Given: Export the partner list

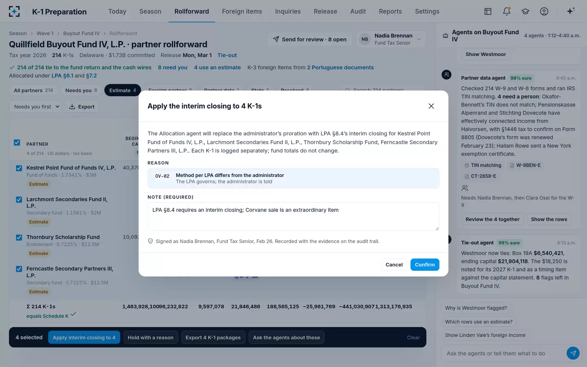Looking at the screenshot, I should tap(82, 107).
